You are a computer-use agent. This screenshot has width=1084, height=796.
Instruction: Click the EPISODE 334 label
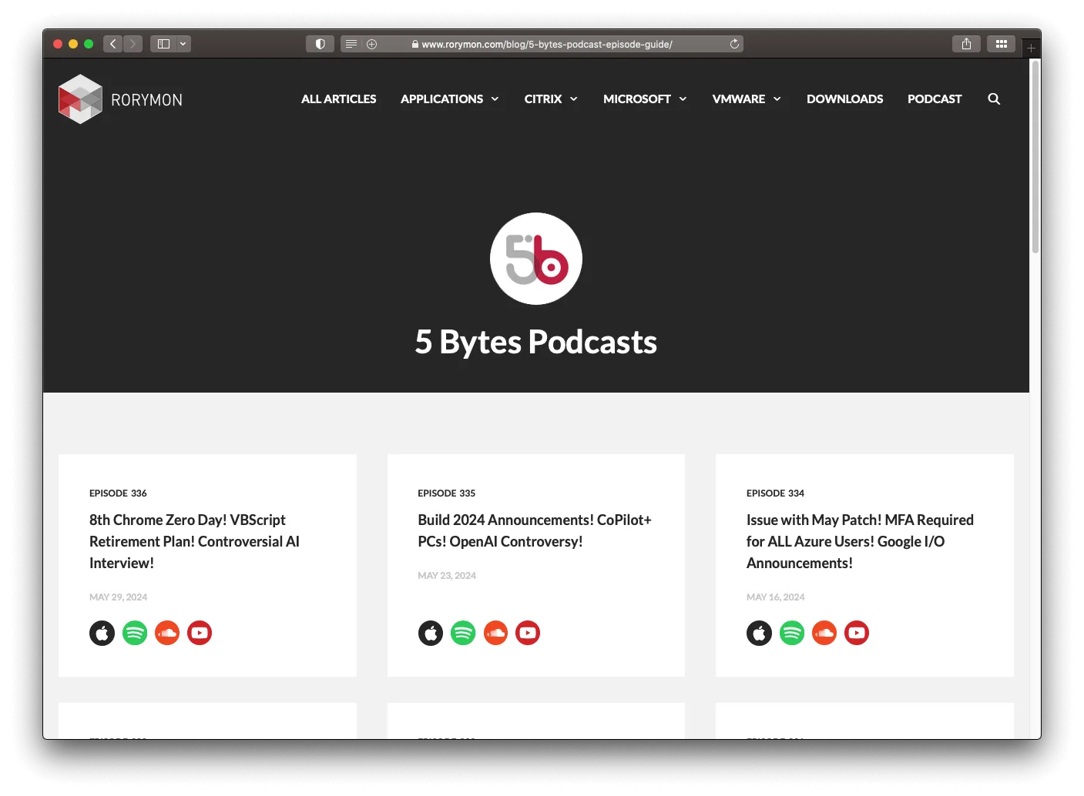pyautogui.click(x=775, y=493)
